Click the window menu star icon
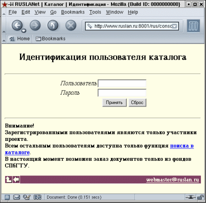 (5, 5)
